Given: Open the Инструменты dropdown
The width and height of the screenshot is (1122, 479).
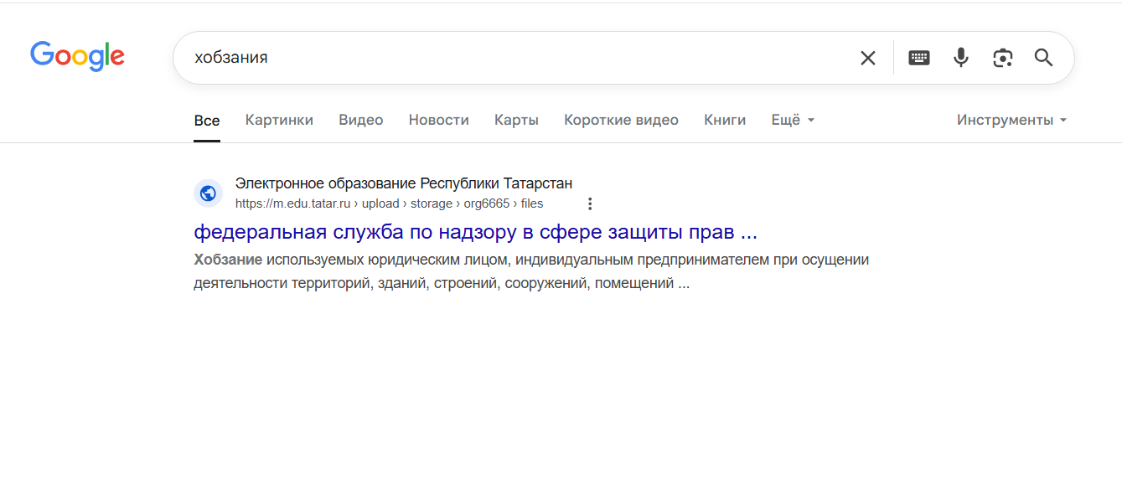Looking at the screenshot, I should pyautogui.click(x=1011, y=120).
